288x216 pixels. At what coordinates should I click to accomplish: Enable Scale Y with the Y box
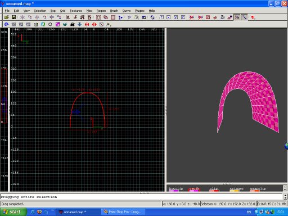pyautogui.click(x=176, y=17)
